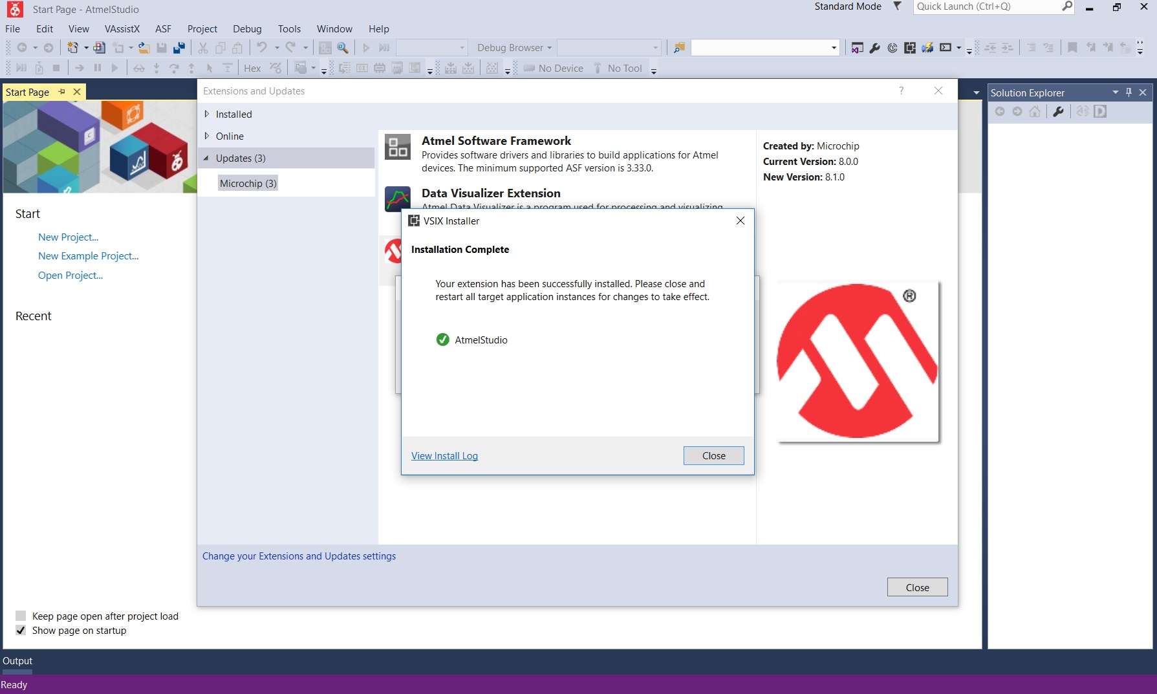1157x694 pixels.
Task: Click the New Example Project... link
Action: tap(89, 256)
